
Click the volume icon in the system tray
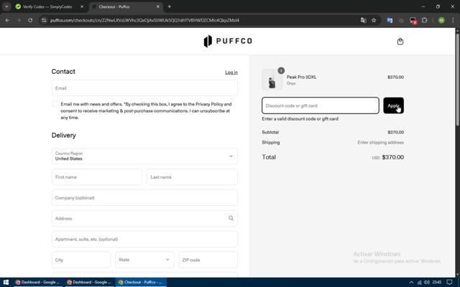426,282
